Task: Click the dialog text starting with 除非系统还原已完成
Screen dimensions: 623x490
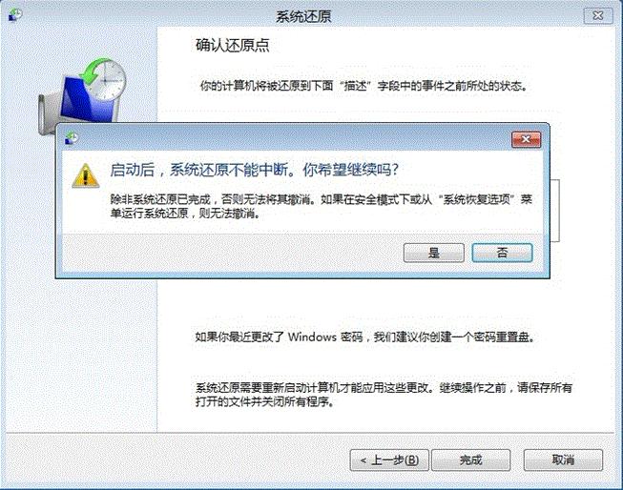Action: click(x=321, y=206)
